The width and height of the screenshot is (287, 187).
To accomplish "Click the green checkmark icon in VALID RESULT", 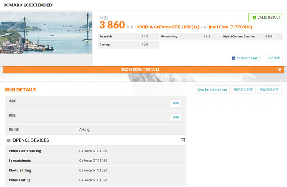I will pyautogui.click(x=254, y=18).
